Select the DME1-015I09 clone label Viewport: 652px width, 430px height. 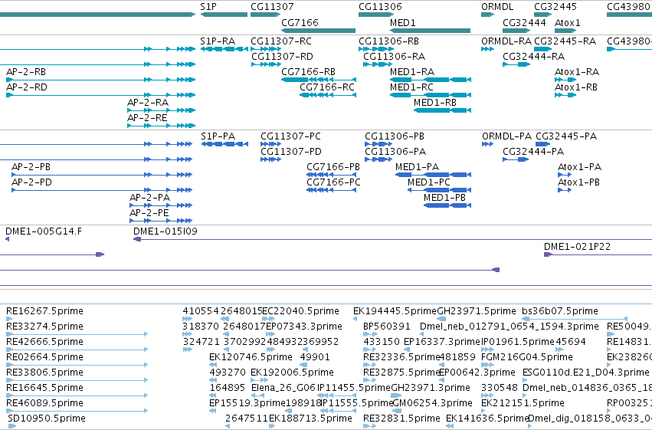pos(165,231)
